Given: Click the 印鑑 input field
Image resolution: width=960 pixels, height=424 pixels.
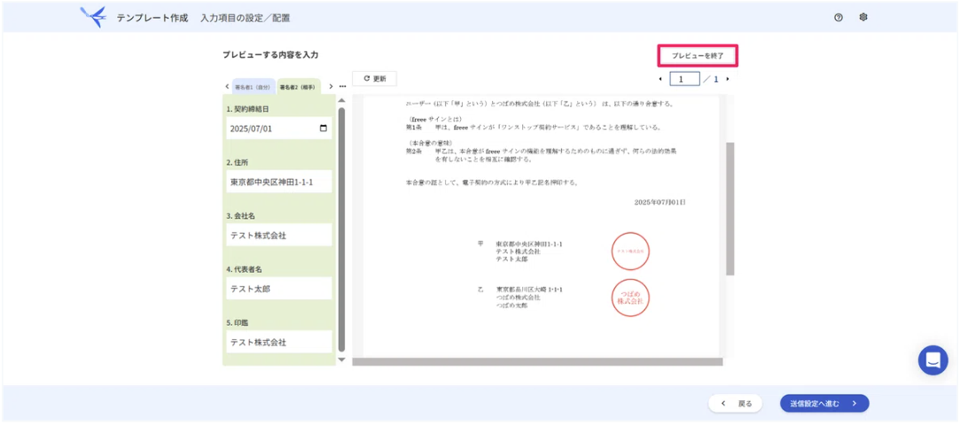Looking at the screenshot, I should click(279, 343).
